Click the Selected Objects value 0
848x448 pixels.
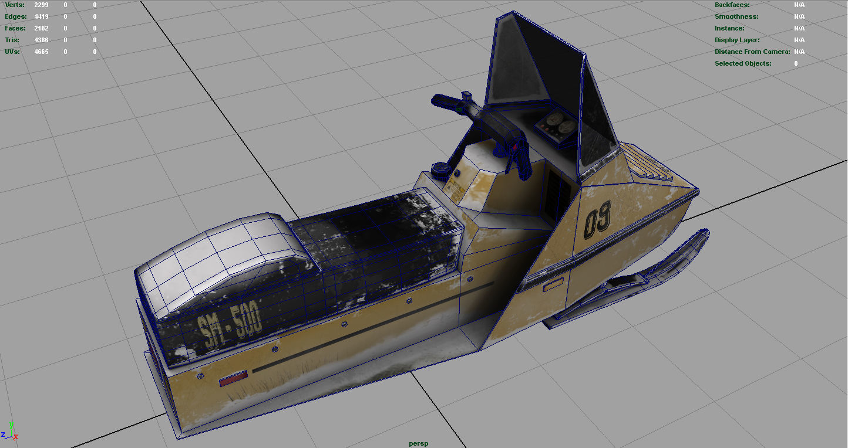click(x=796, y=63)
